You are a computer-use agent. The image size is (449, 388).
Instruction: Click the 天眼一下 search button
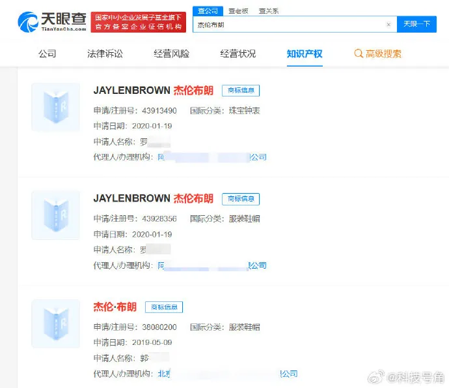[x=416, y=24]
